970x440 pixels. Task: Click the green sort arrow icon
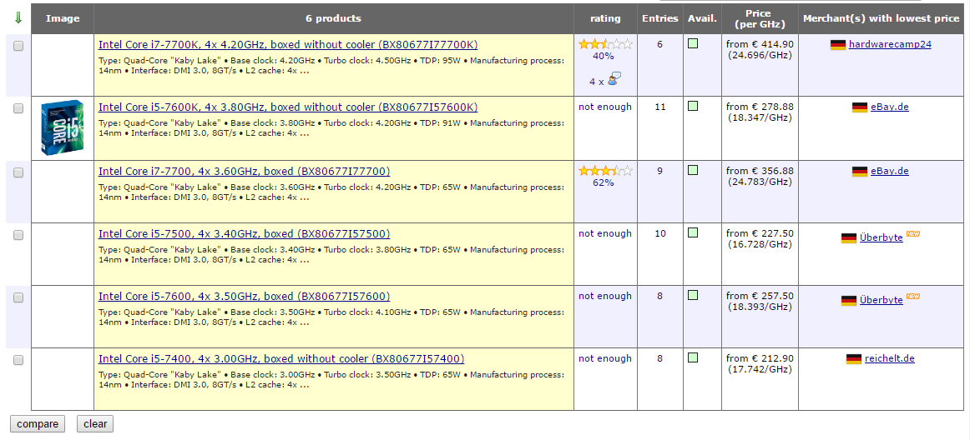(x=18, y=17)
